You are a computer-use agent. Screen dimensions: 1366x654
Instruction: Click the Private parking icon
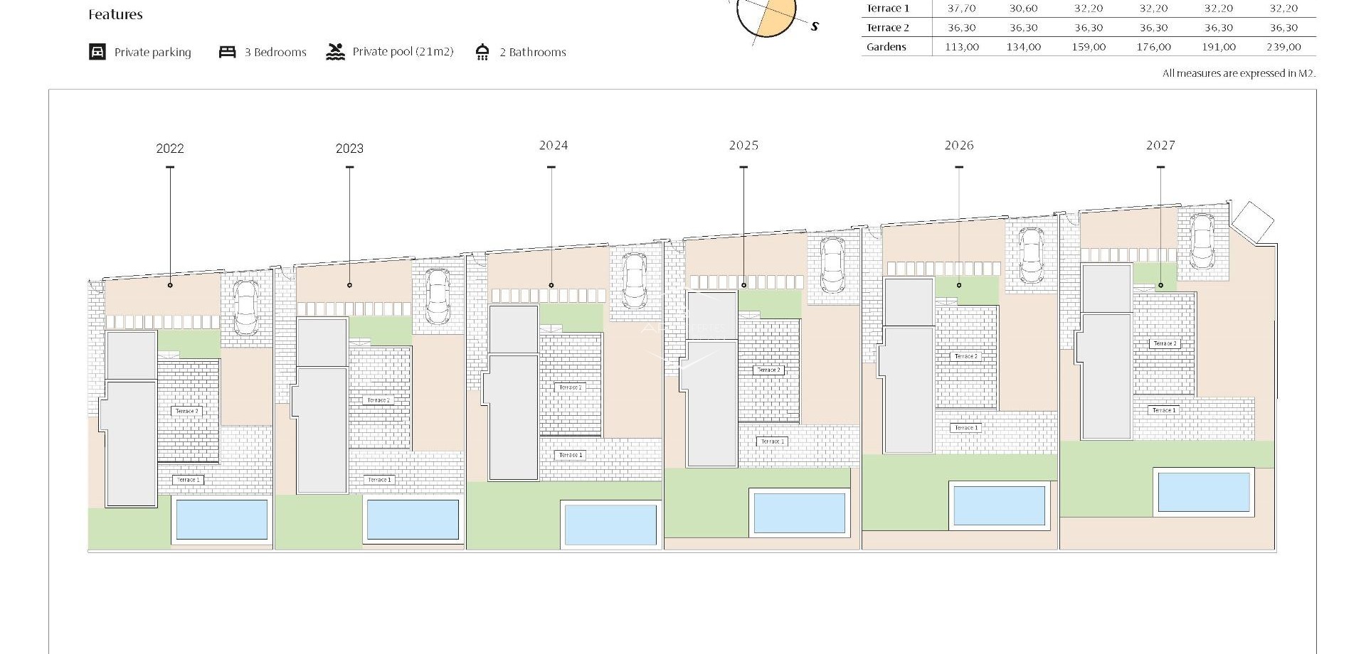tap(97, 51)
